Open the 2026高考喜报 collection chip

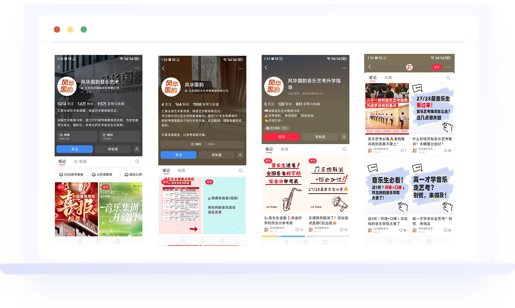pyautogui.click(x=71, y=174)
